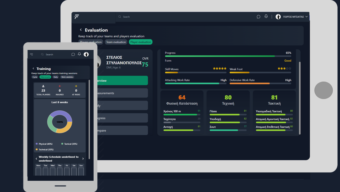Select the Macrocycle filter chip

point(45,77)
